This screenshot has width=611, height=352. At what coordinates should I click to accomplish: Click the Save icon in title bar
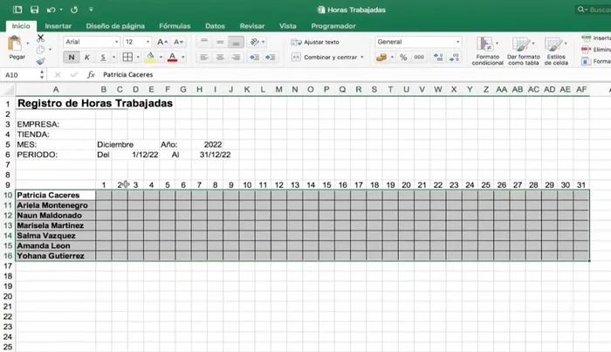tap(34, 10)
